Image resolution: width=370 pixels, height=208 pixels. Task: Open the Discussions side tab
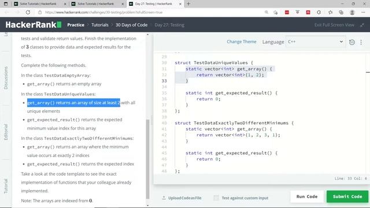(6, 78)
